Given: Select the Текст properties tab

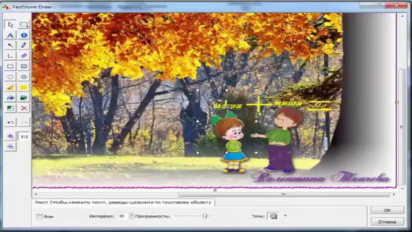Looking at the screenshot, I should [x=123, y=202].
